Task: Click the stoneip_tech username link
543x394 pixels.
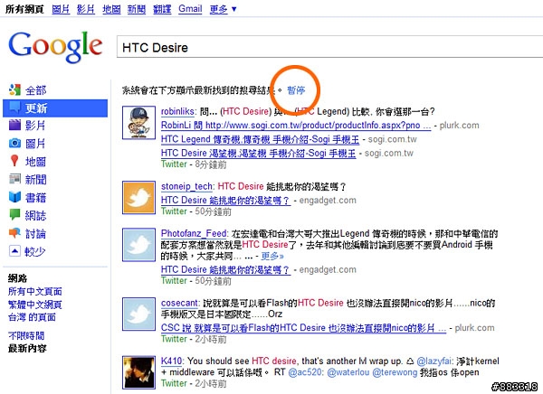Action: 186,186
